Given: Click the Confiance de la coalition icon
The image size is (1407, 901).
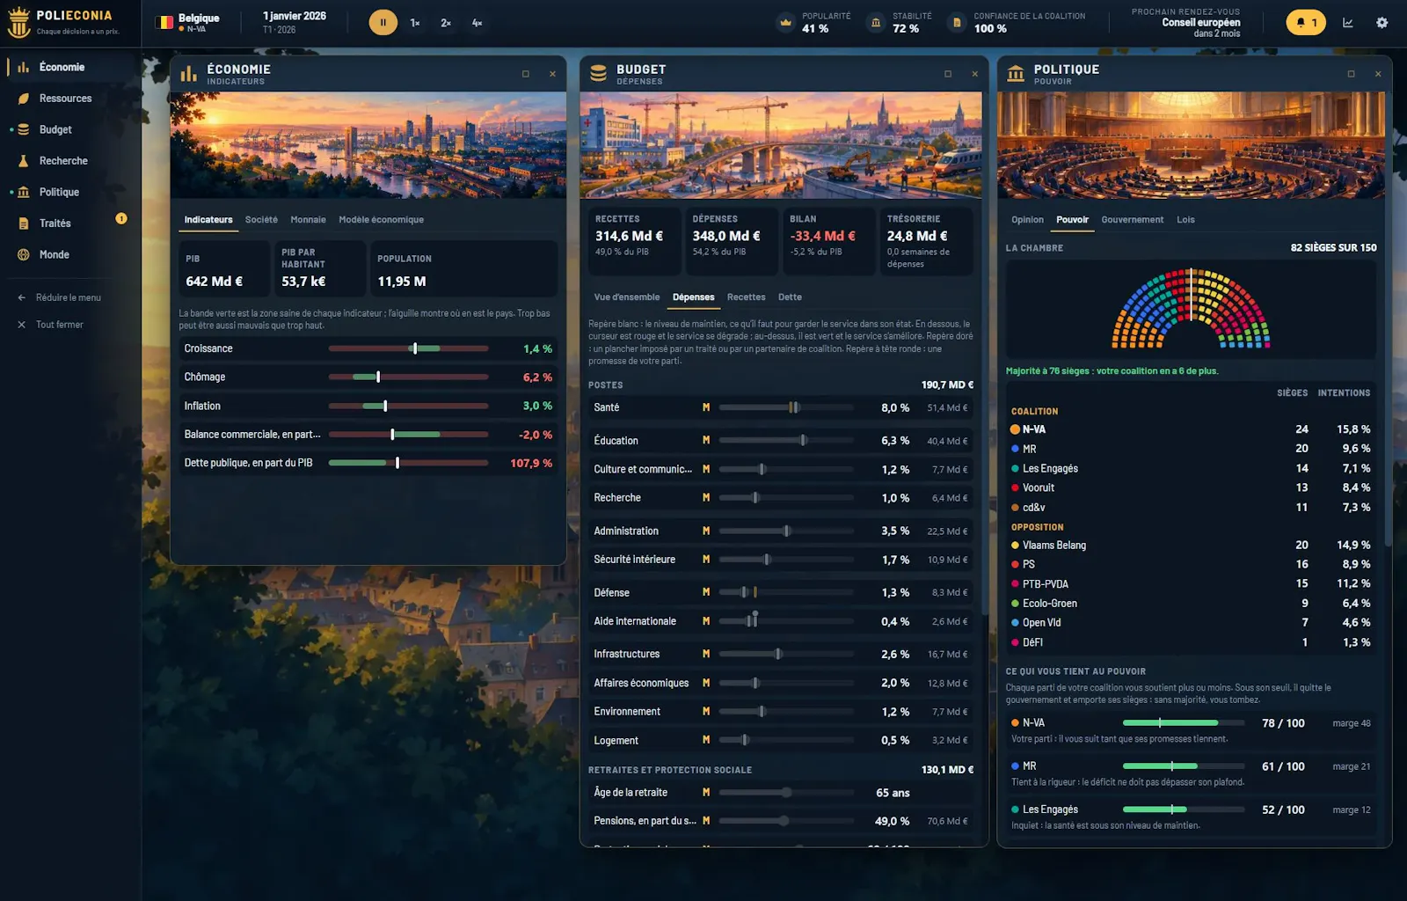Looking at the screenshot, I should 957,23.
